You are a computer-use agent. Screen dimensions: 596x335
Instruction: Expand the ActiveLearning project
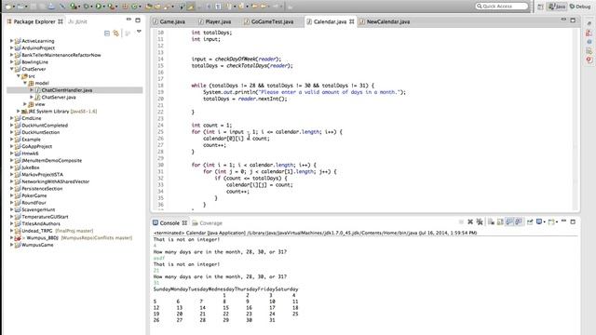pos(12,41)
